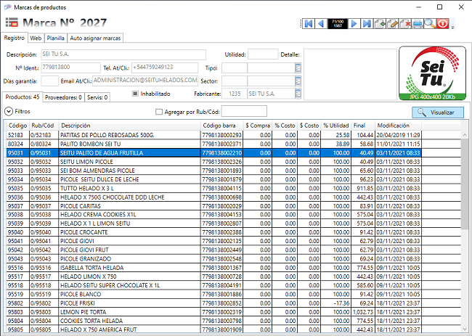Select row TUTTO HELADO X 3 L
This screenshot has width=472, height=336.
pos(214,188)
